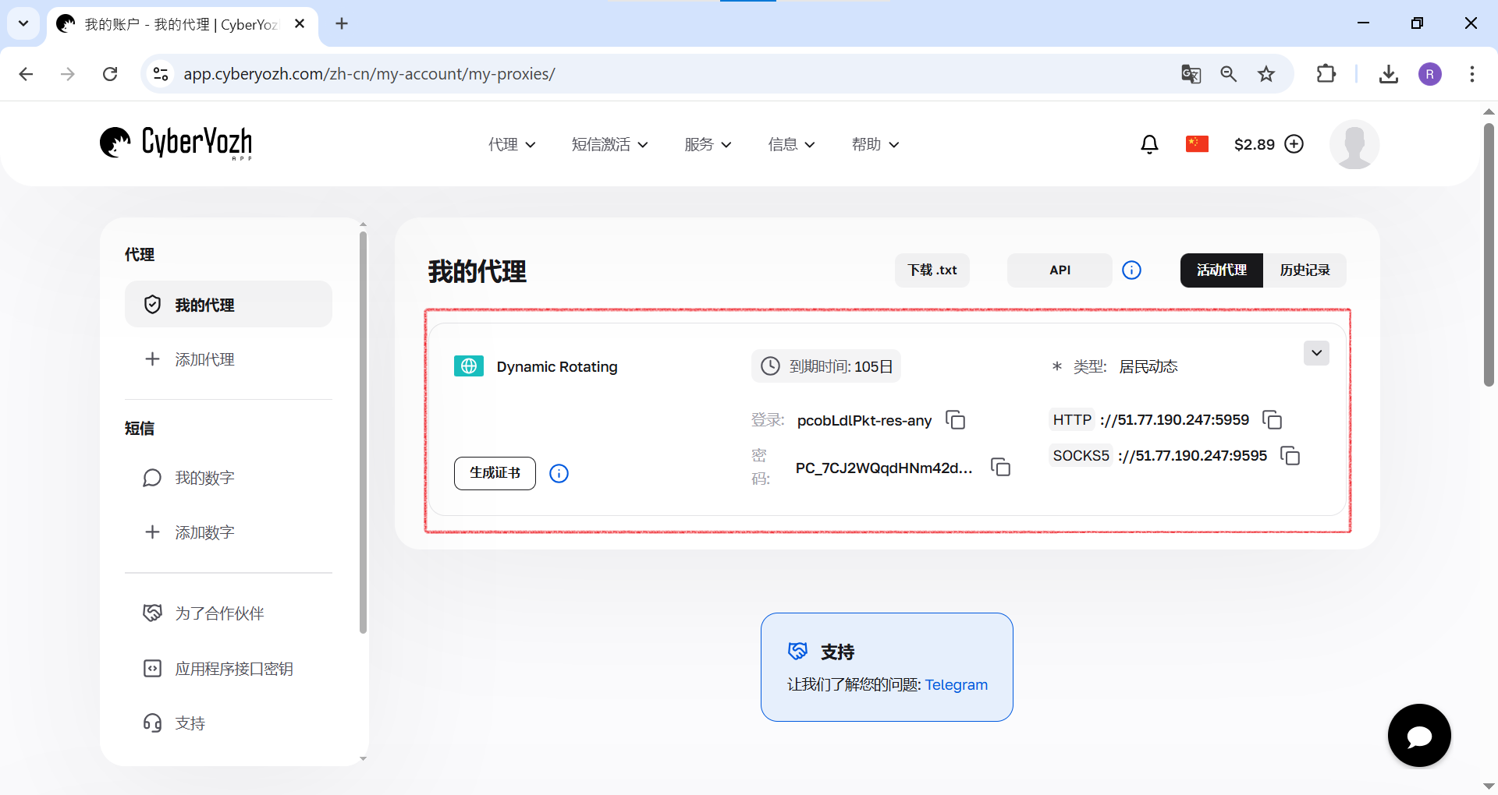Click the add balance plus icon
The image size is (1498, 795).
1294,144
